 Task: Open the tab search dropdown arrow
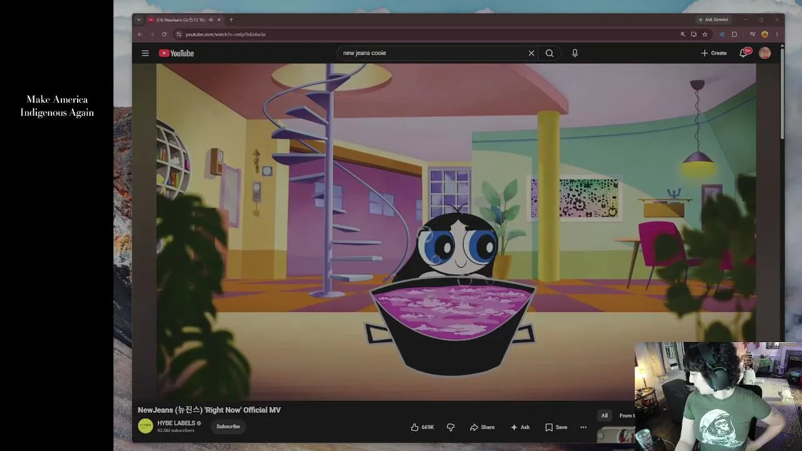tap(138, 20)
